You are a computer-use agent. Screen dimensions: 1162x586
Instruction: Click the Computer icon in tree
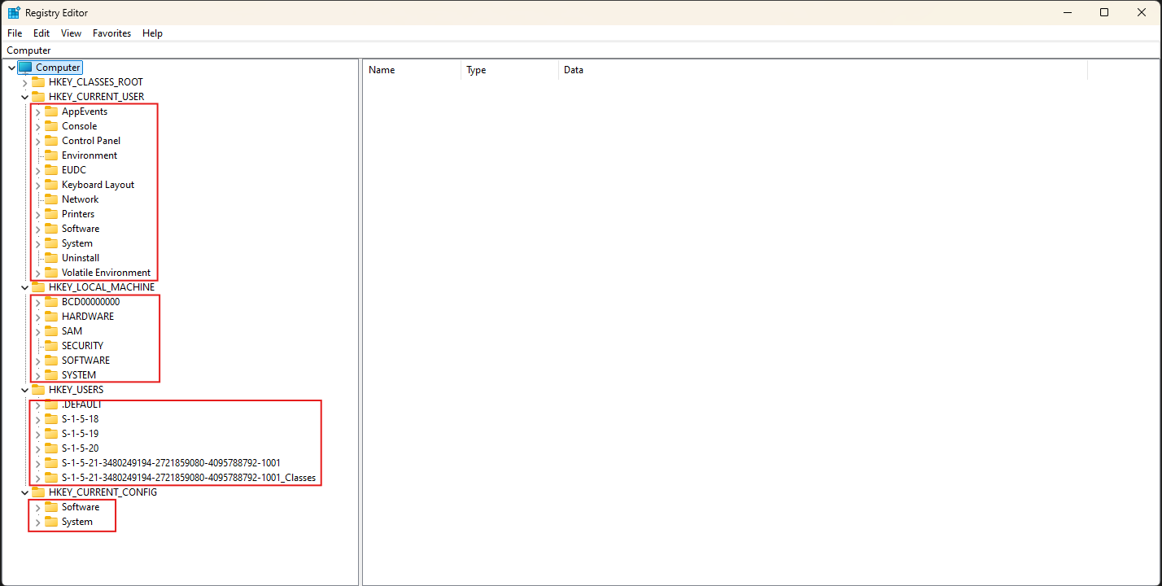point(25,68)
